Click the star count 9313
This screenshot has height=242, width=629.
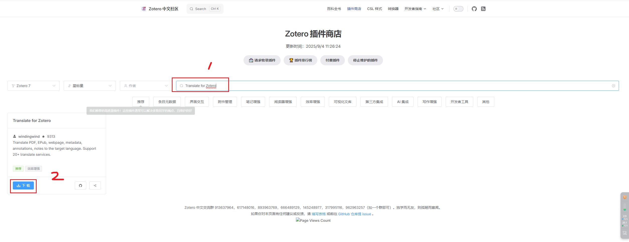(x=51, y=136)
